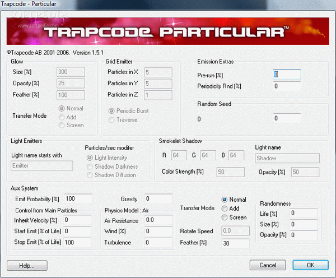
Task: Click the Glow Size [%] field
Action: coord(71,72)
